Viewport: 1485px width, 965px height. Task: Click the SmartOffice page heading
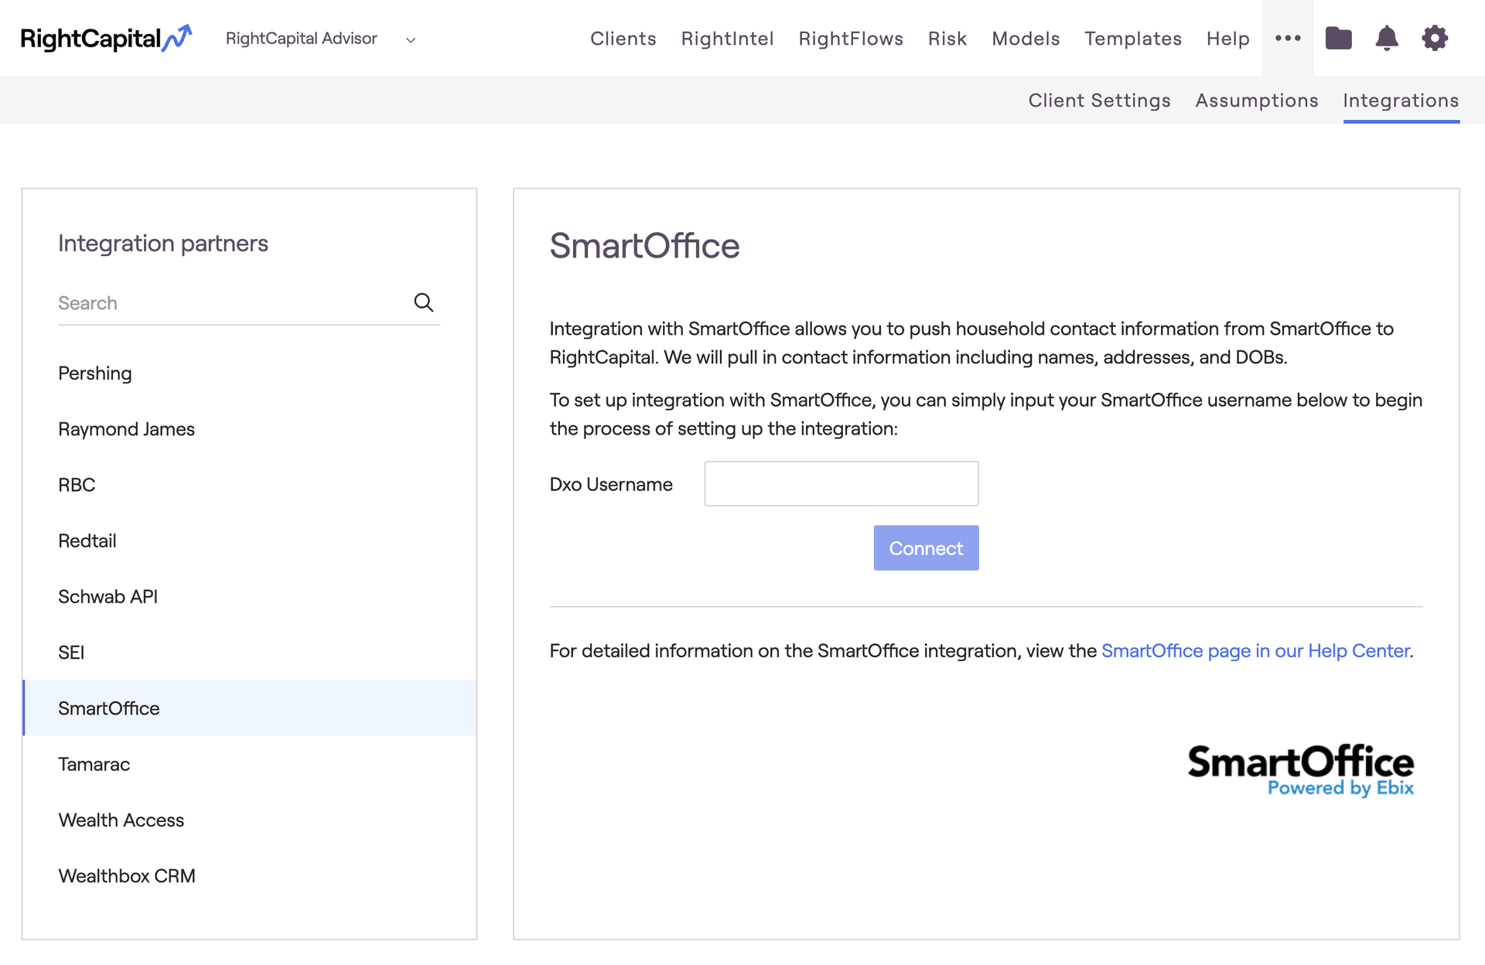pyautogui.click(x=644, y=246)
